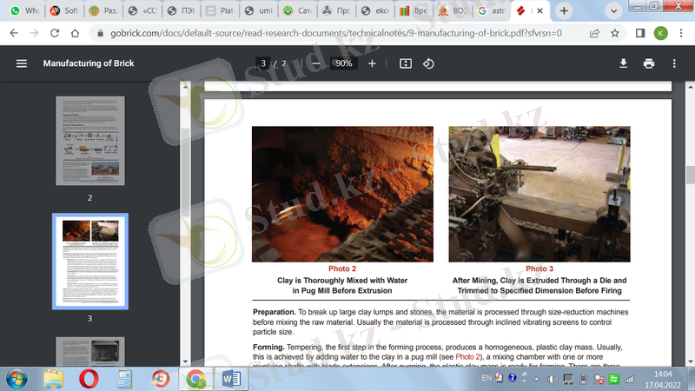This screenshot has width=695, height=391.
Task: Select page 2 thumbnail in sidebar
Action: pos(89,140)
